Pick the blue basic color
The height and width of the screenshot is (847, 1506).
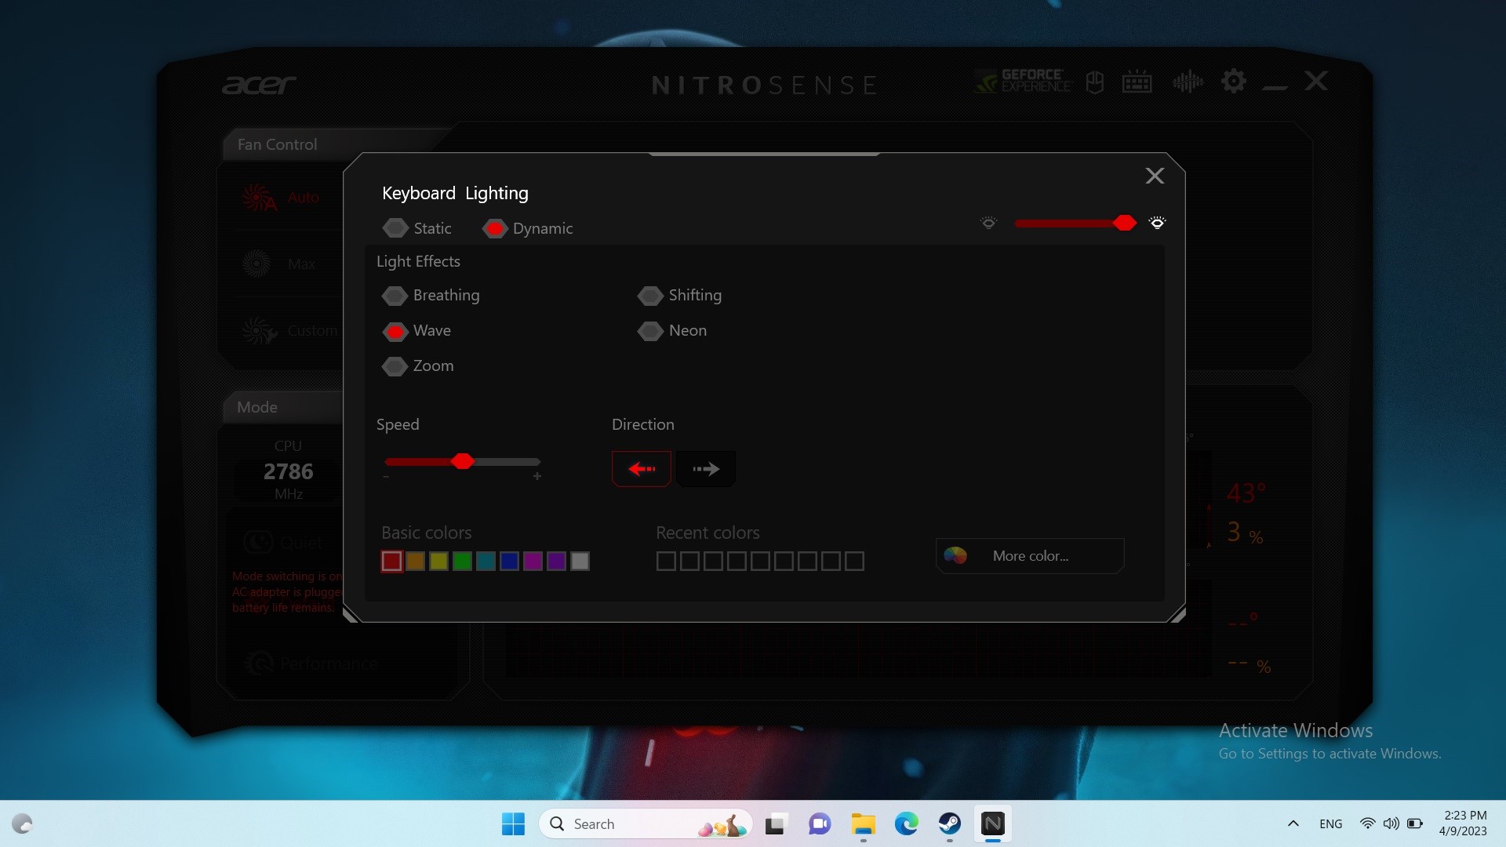(x=510, y=562)
